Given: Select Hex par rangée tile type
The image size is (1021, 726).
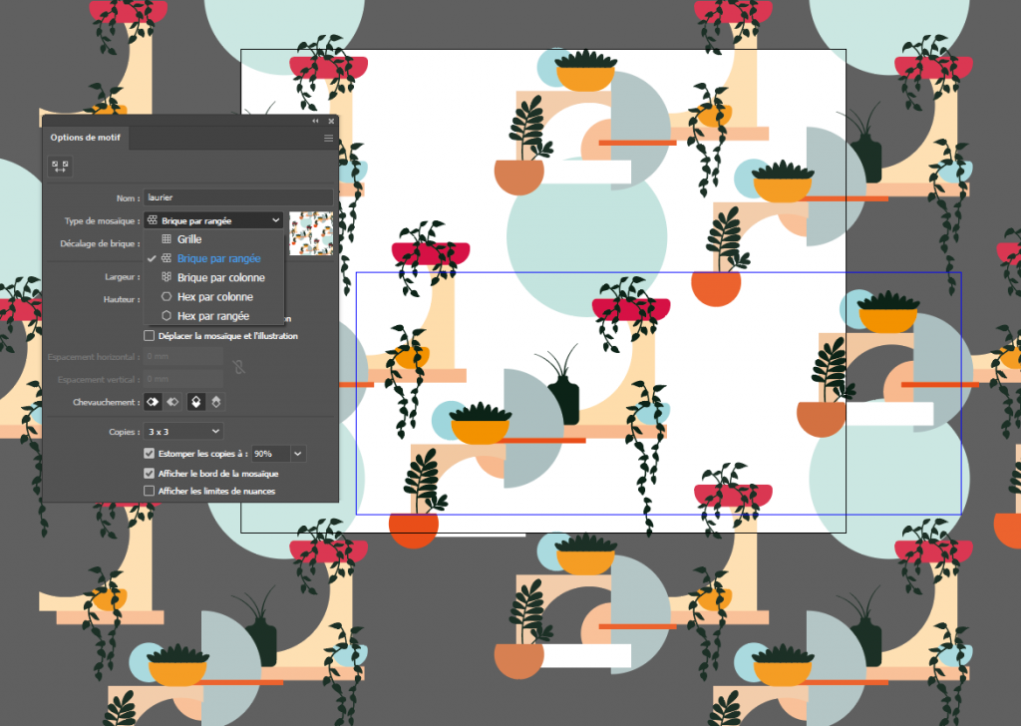Looking at the screenshot, I should pyautogui.click(x=213, y=316).
